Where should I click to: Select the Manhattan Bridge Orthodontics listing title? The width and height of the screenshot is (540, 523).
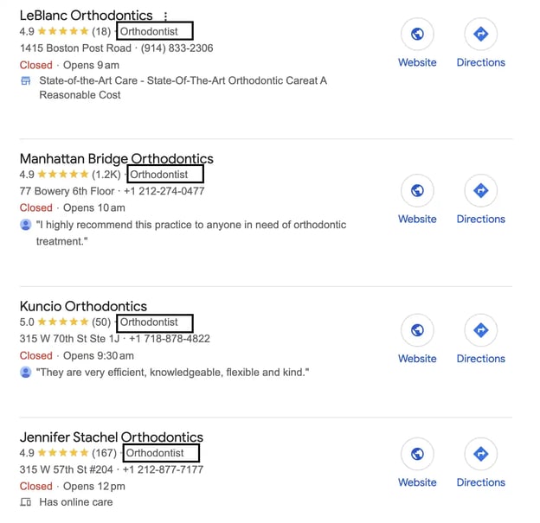coord(116,159)
